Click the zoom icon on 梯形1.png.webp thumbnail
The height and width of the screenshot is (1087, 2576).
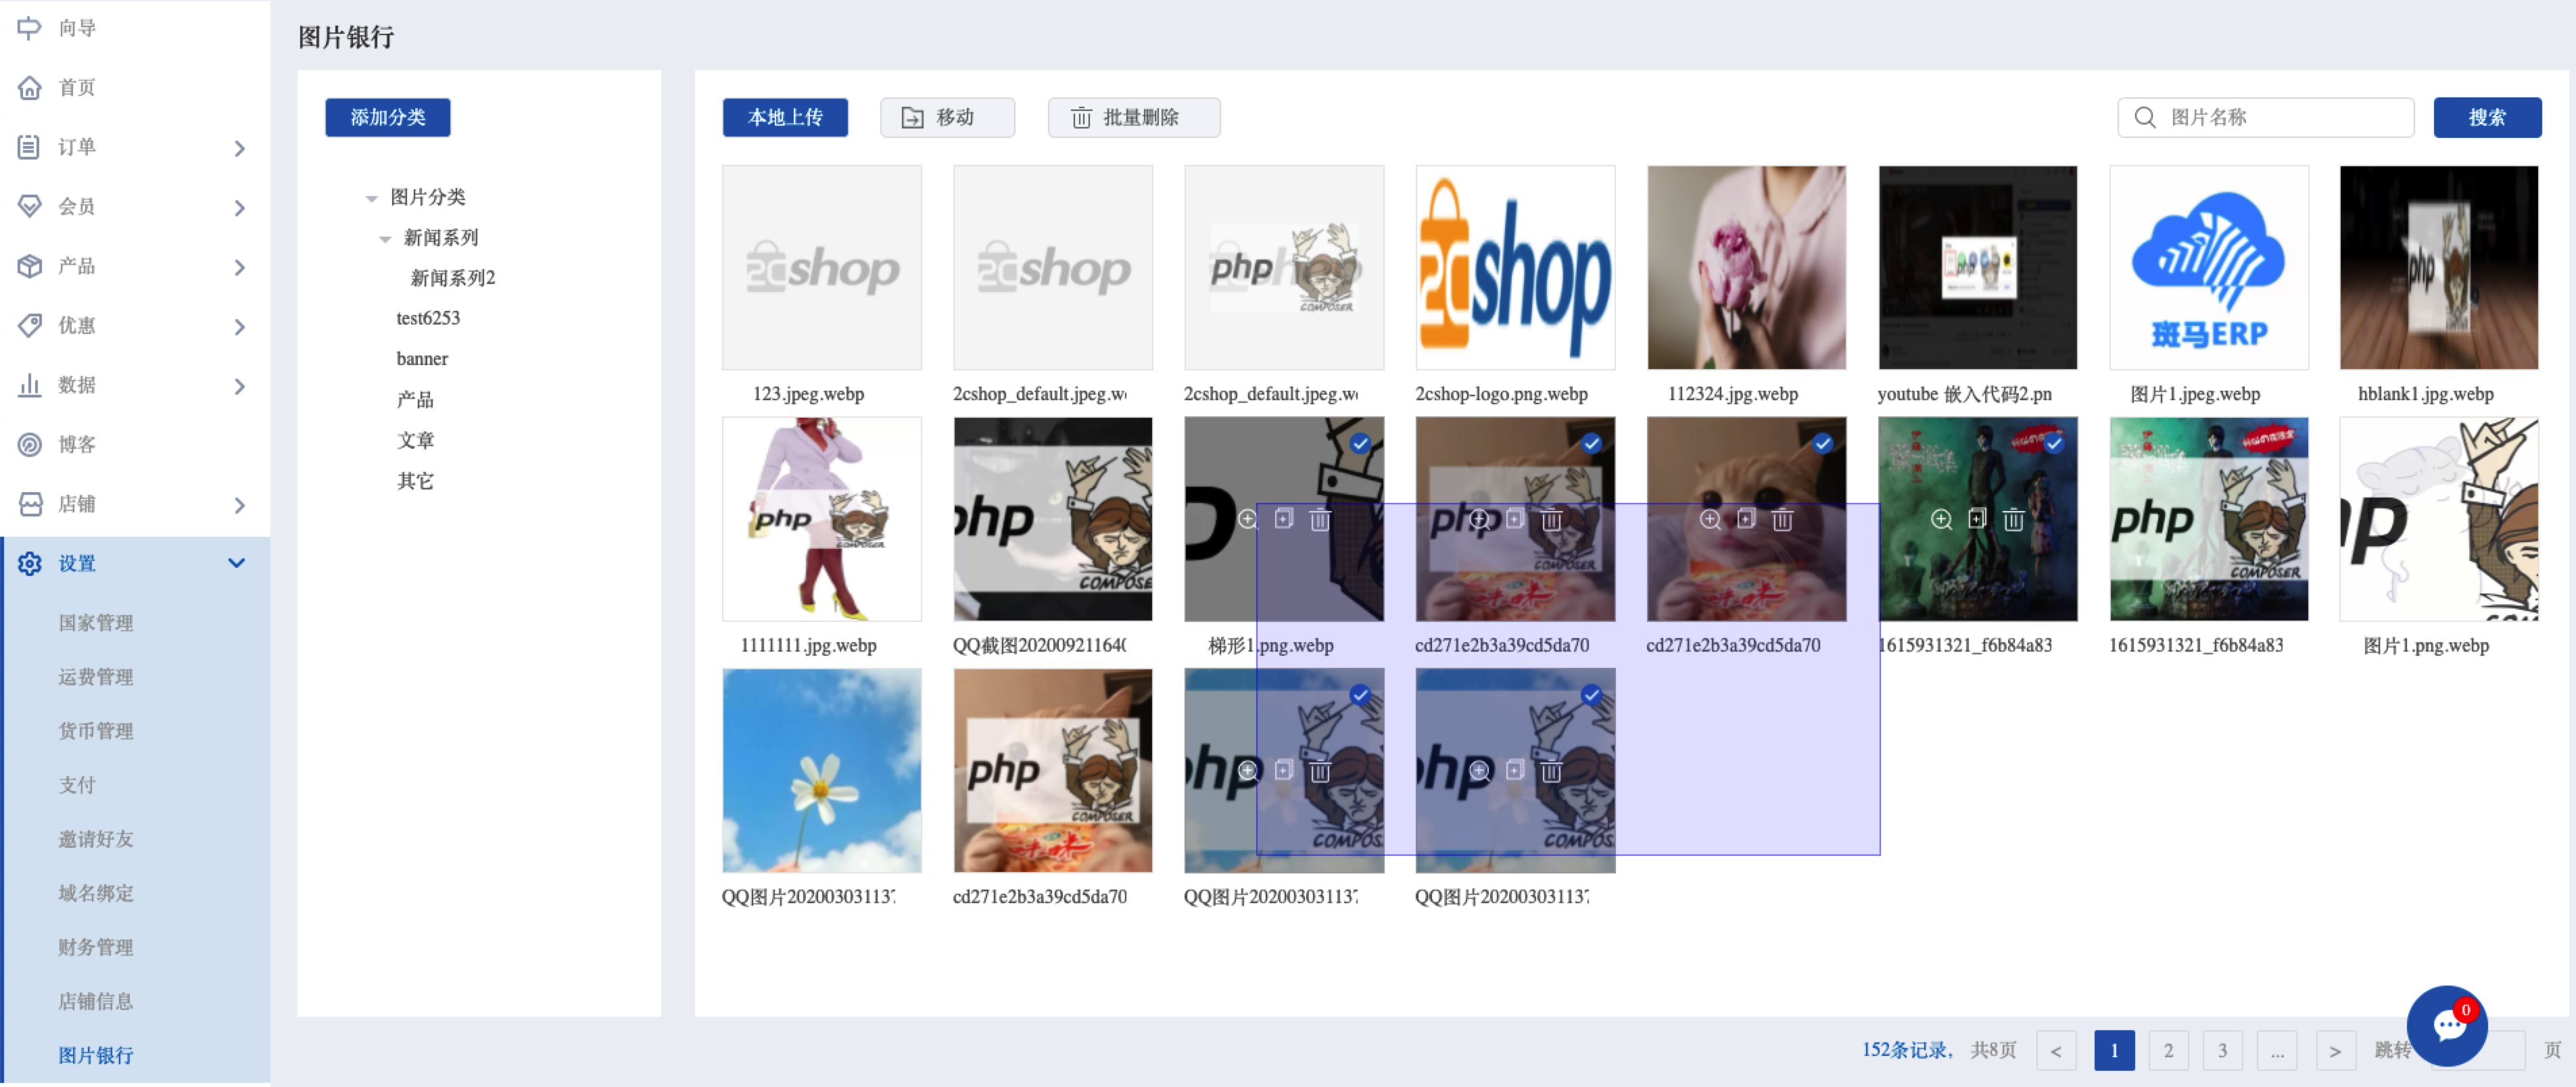tap(1248, 520)
